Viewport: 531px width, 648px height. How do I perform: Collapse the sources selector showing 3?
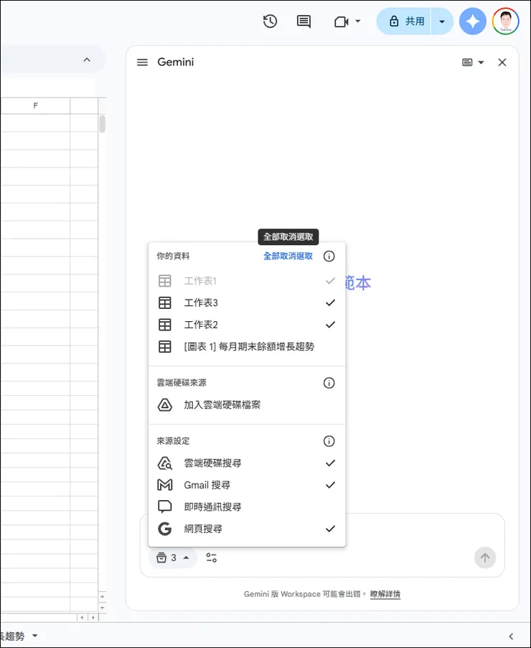click(x=173, y=558)
